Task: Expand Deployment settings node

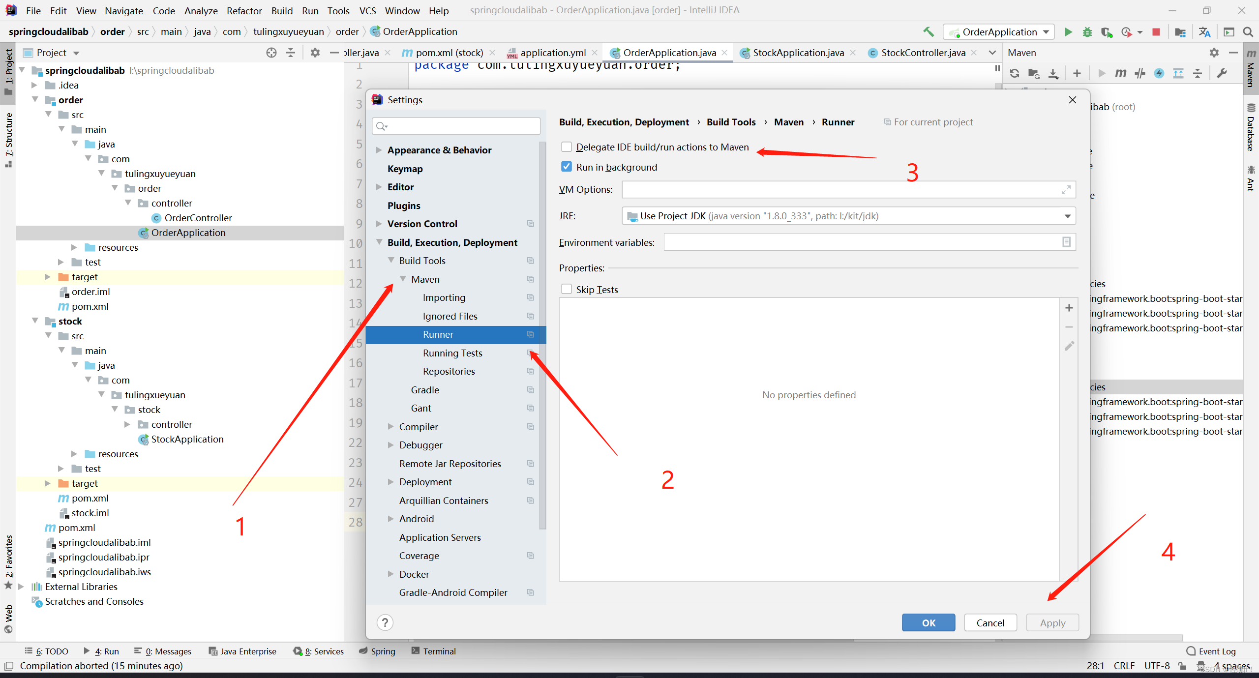Action: [391, 482]
